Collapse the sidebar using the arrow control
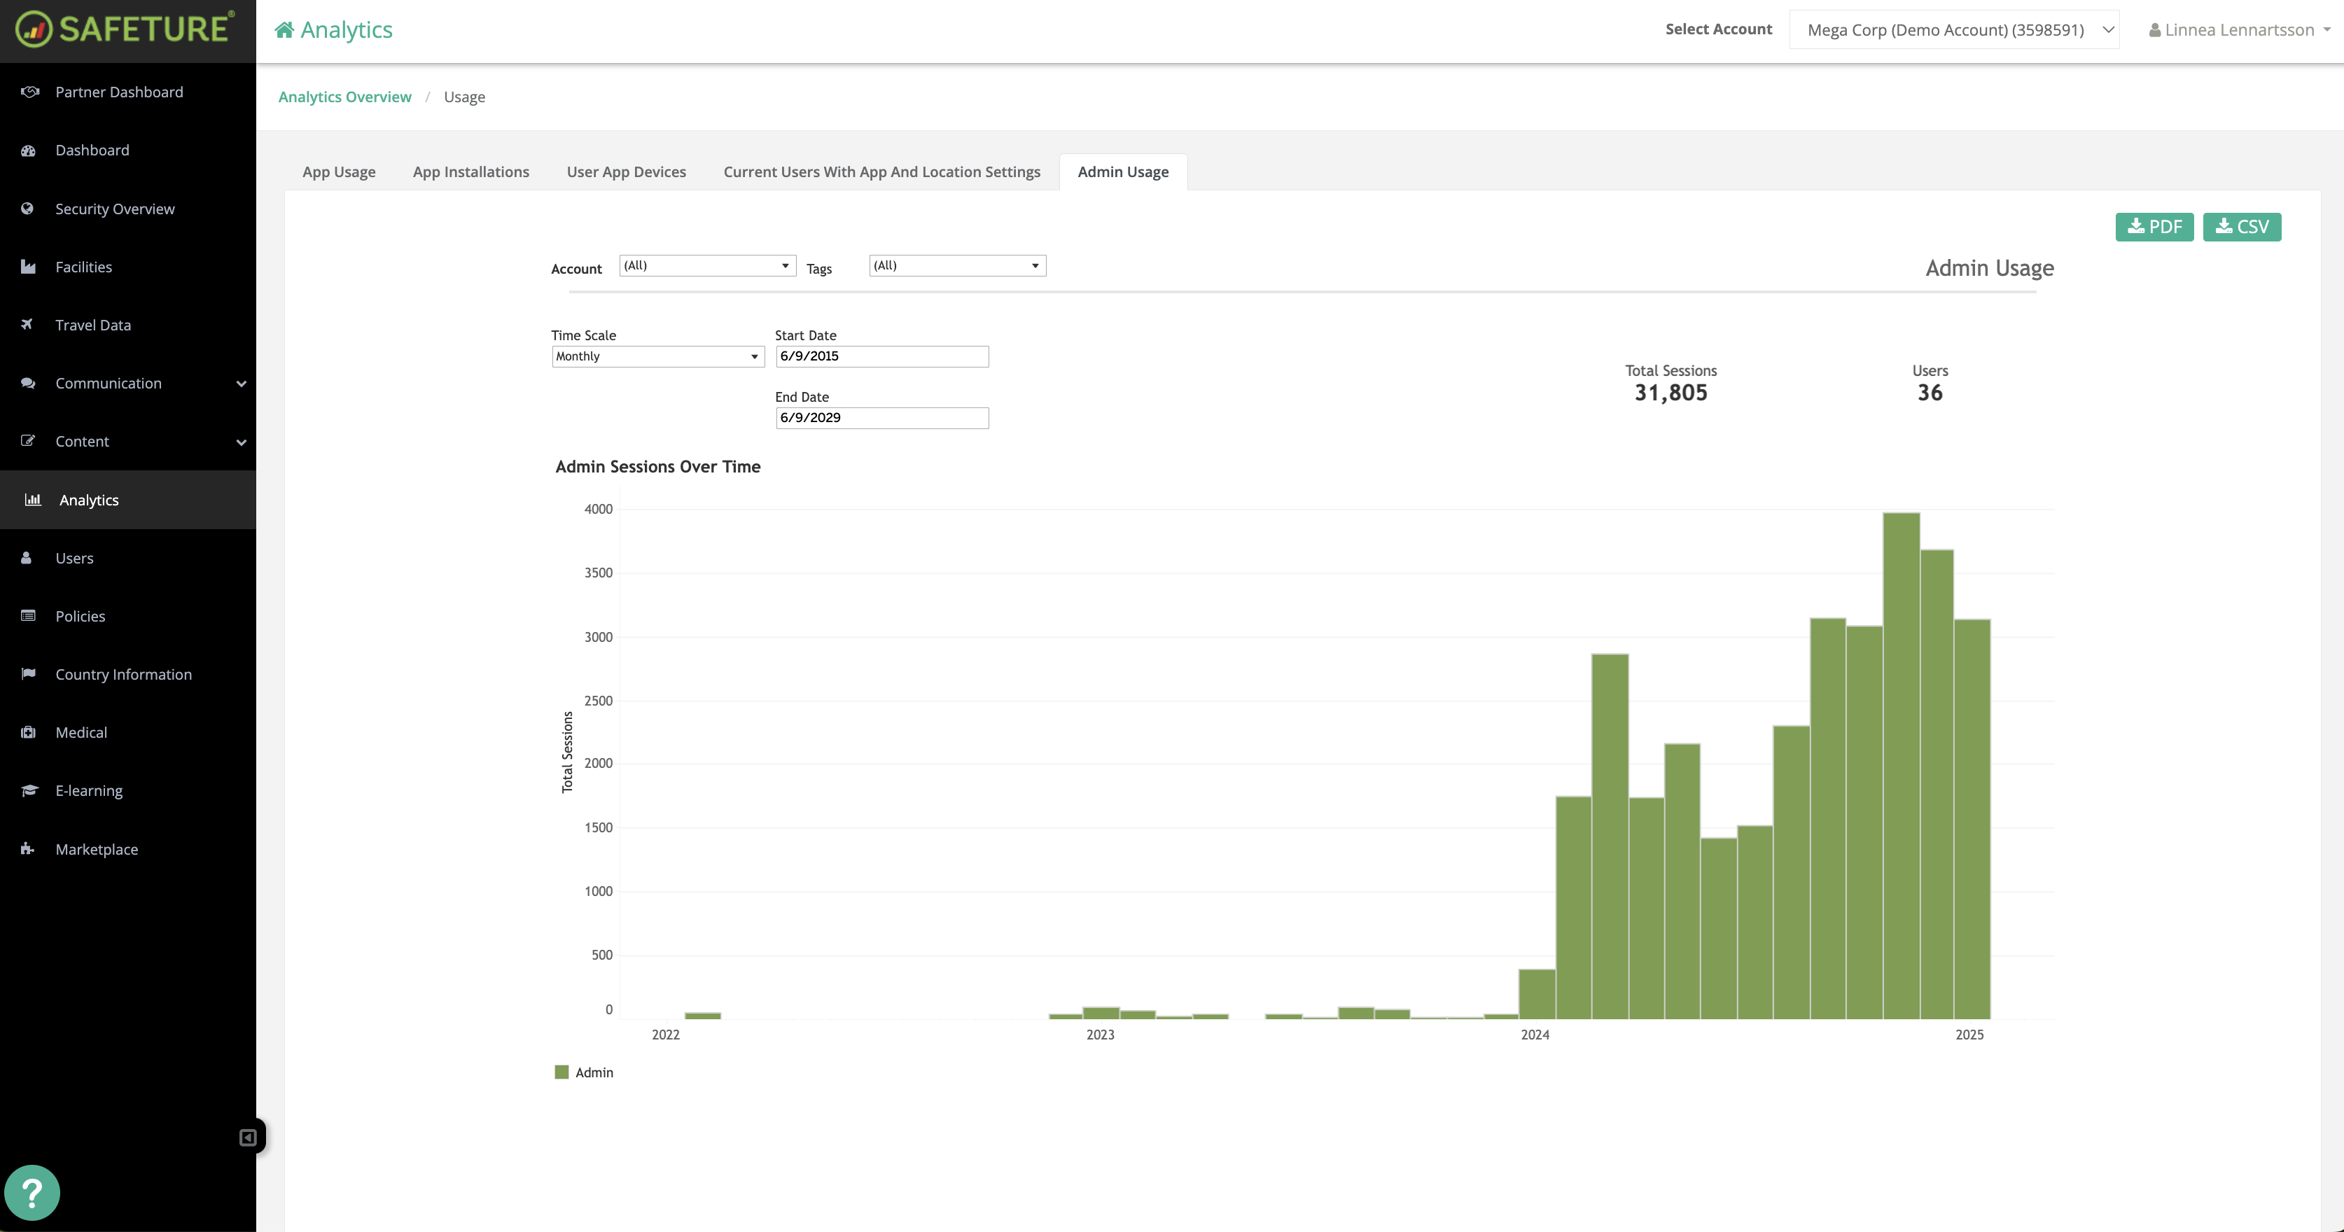Image resolution: width=2344 pixels, height=1232 pixels. (x=246, y=1135)
